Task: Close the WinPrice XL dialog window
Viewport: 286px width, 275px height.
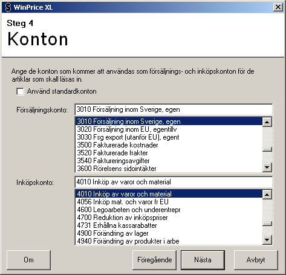Action: coord(278,7)
